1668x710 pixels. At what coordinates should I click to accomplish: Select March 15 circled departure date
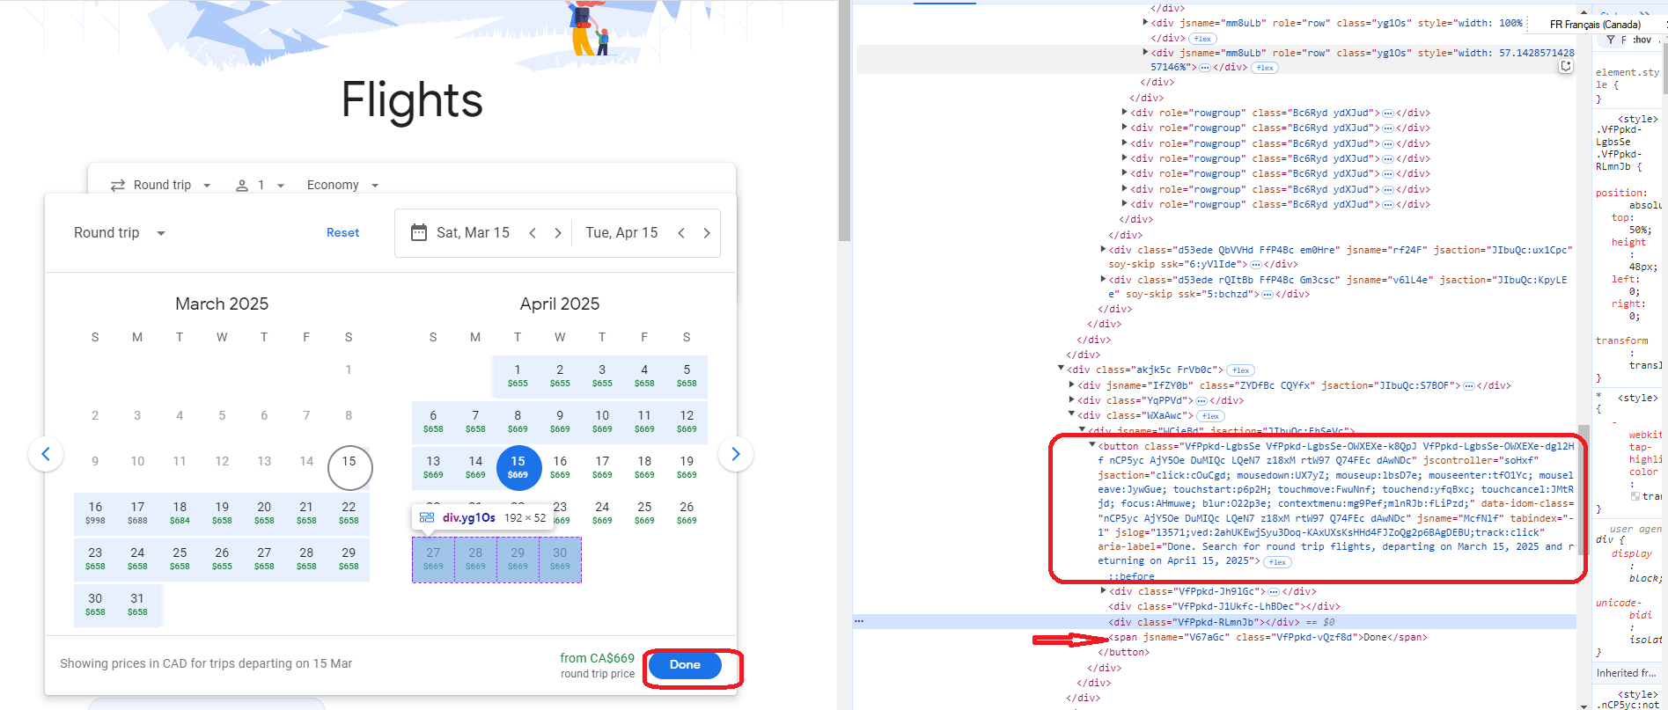click(349, 467)
